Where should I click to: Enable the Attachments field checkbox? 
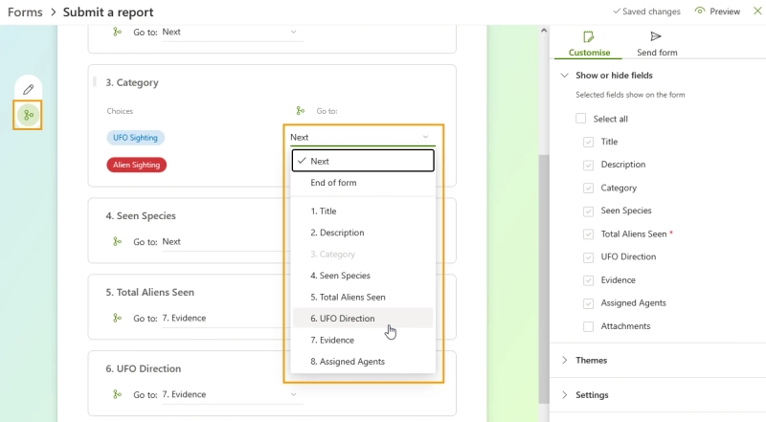tap(588, 326)
